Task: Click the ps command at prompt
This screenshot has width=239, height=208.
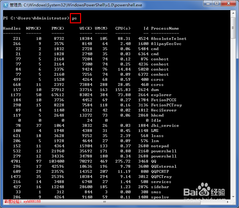Action: [x=74, y=18]
